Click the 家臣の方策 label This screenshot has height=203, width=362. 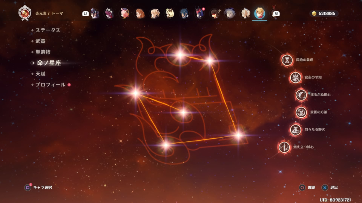coord(319,112)
